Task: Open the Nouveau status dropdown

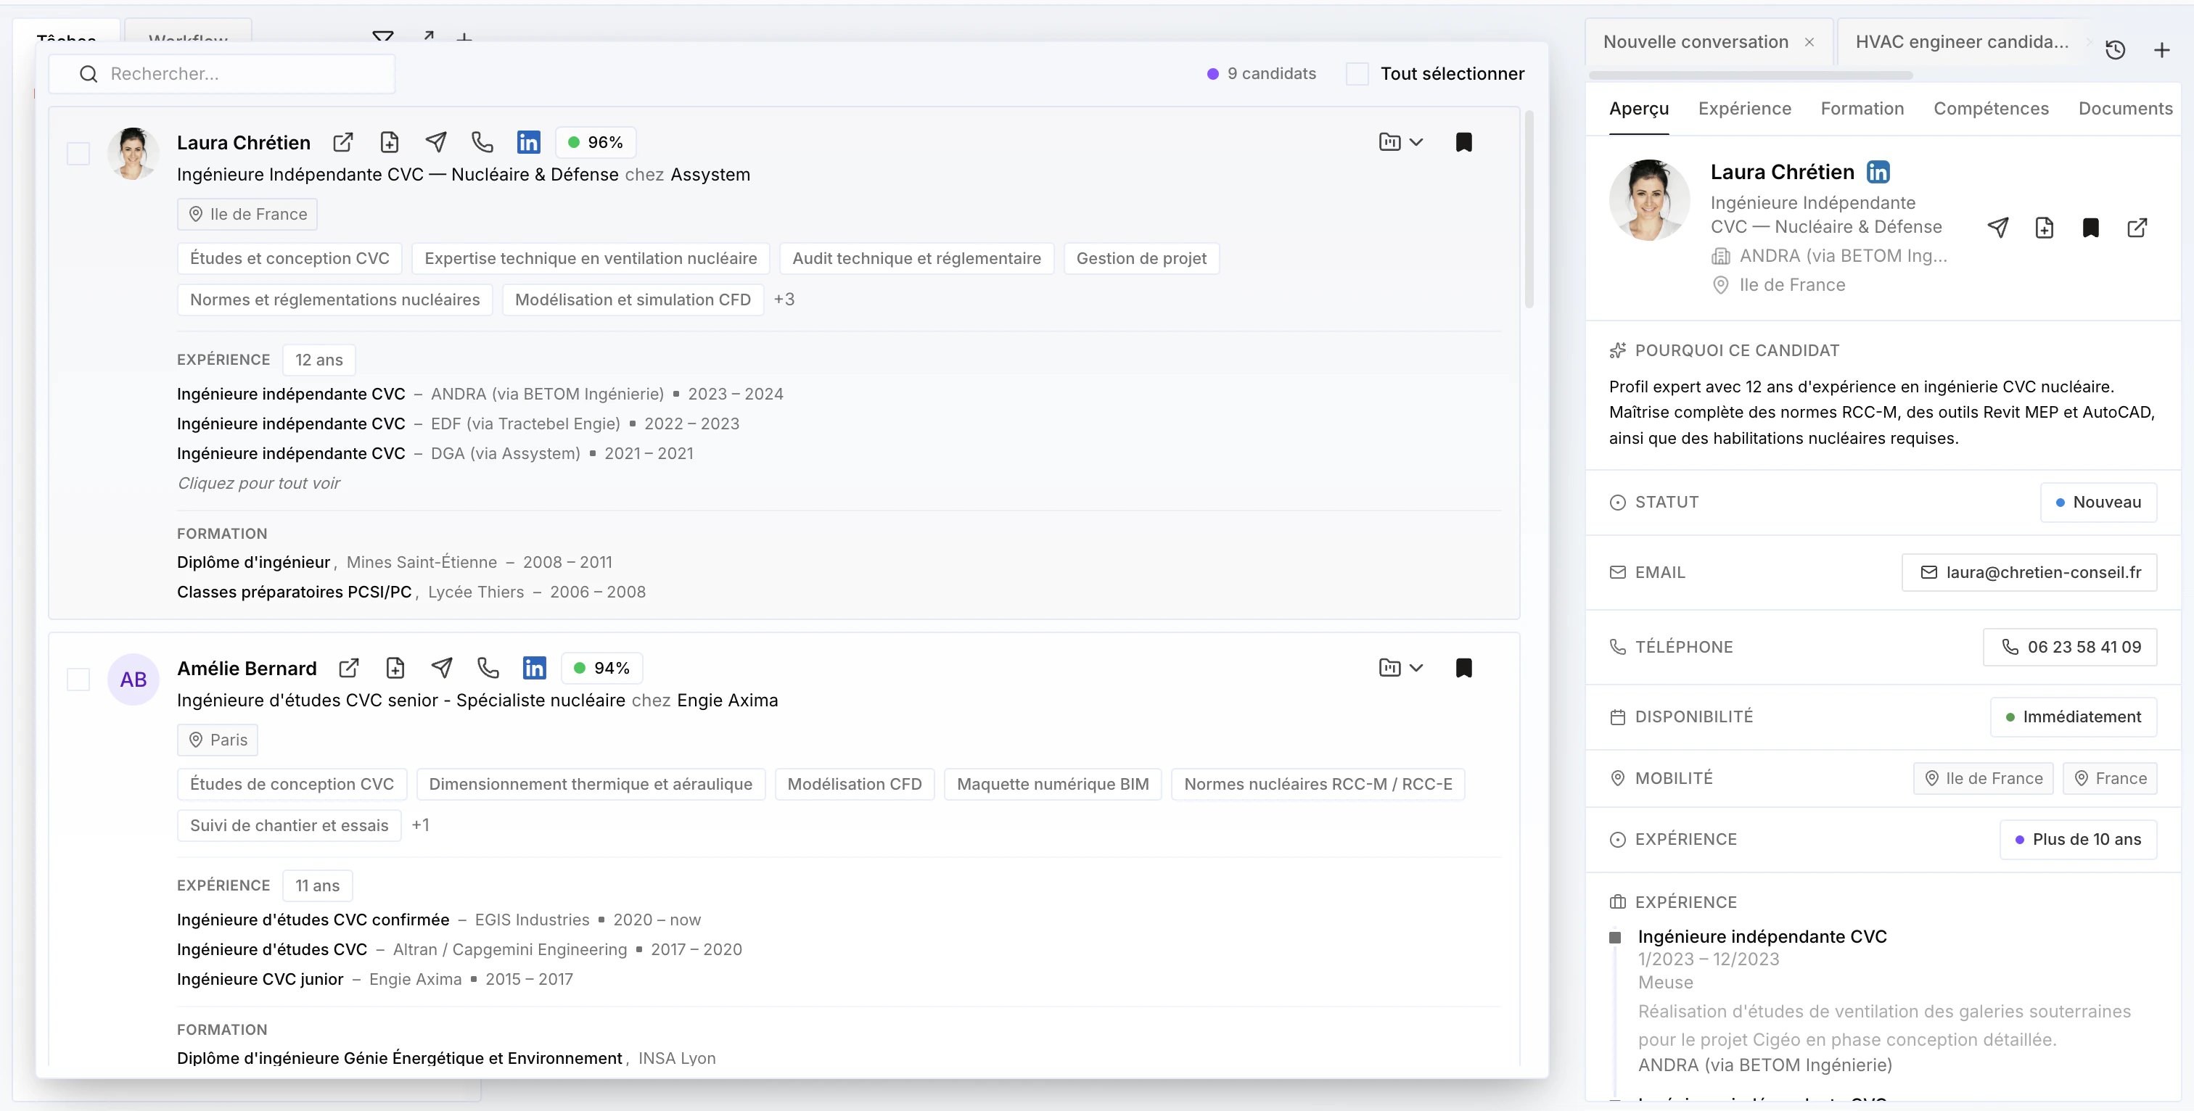Action: click(x=2098, y=503)
